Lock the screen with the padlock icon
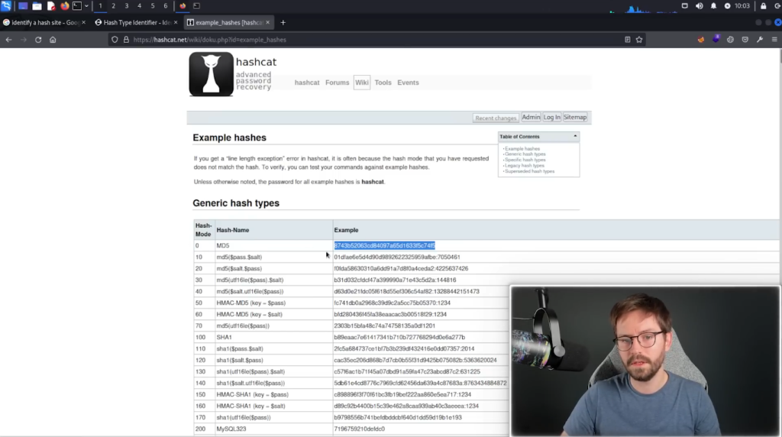The image size is (782, 437). [763, 6]
